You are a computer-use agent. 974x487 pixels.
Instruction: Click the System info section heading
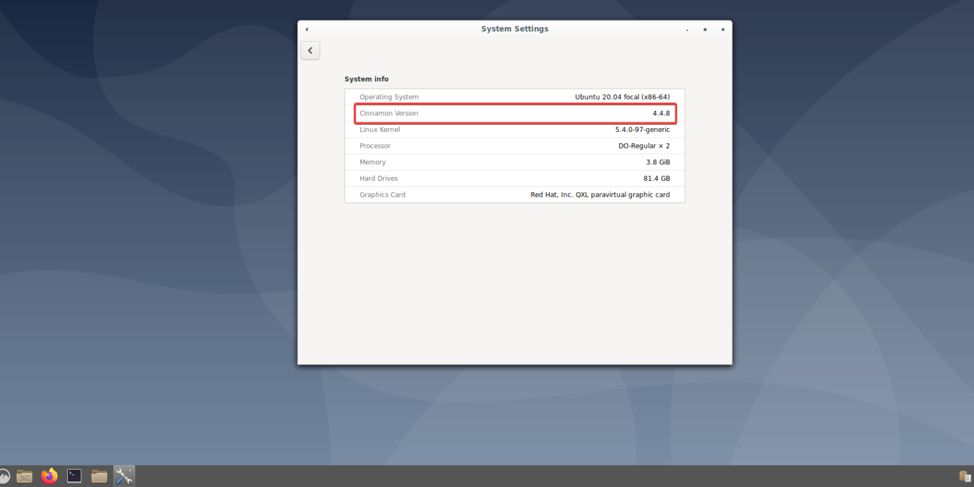point(367,79)
